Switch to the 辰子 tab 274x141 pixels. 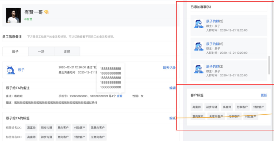(15, 52)
